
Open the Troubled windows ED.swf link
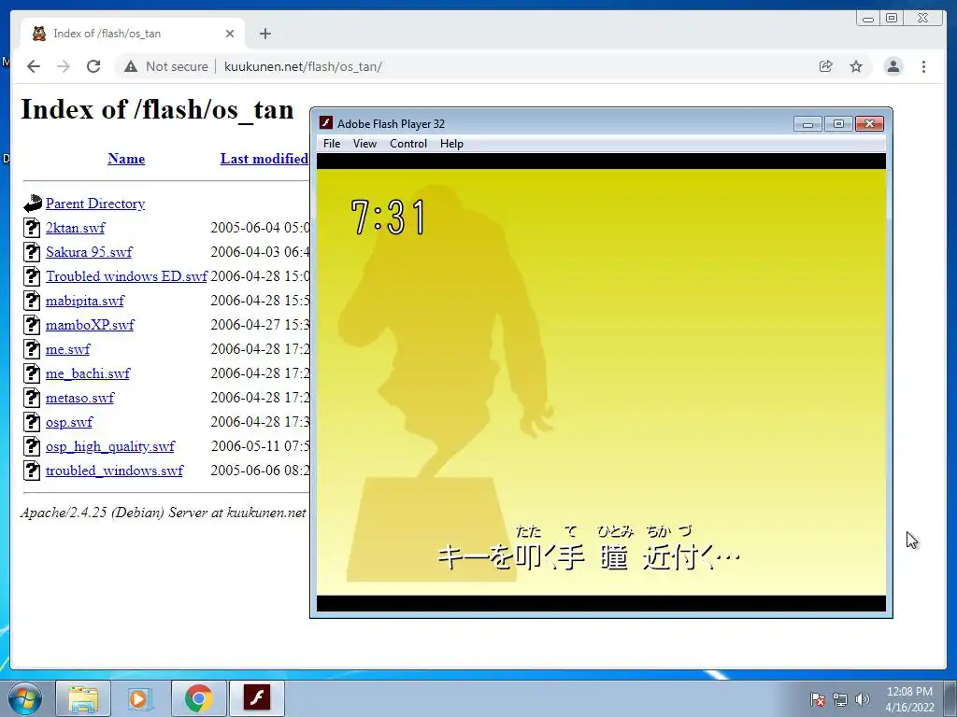pyautogui.click(x=126, y=276)
